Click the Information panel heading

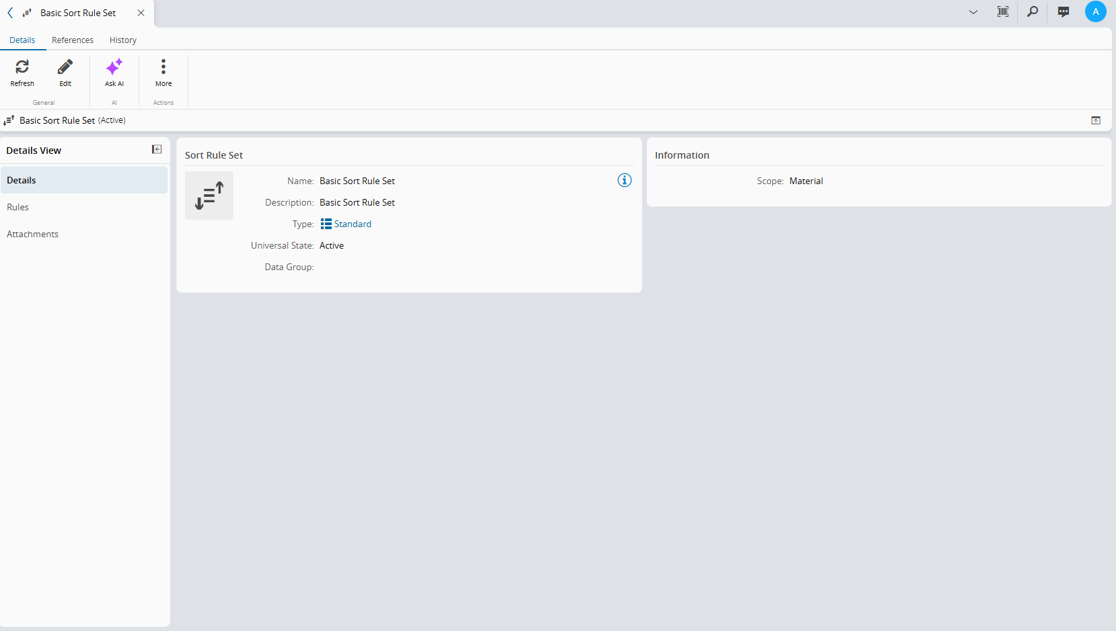pos(682,155)
